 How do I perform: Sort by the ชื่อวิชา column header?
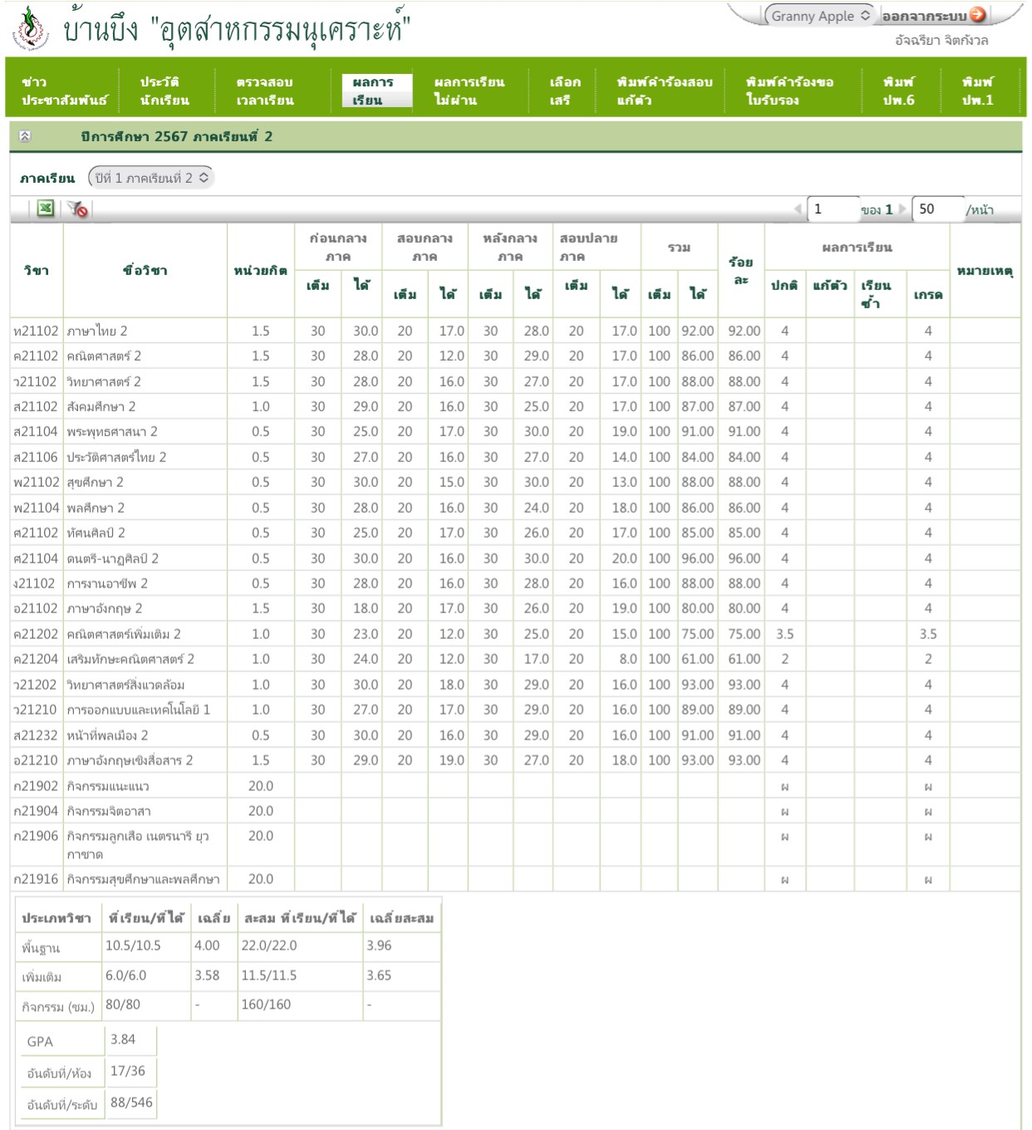(x=145, y=271)
